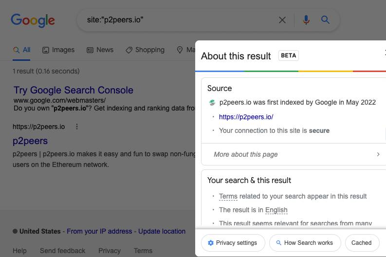Click the www.google.com/webmasters/ URL text
386x257 pixels.
point(59,100)
